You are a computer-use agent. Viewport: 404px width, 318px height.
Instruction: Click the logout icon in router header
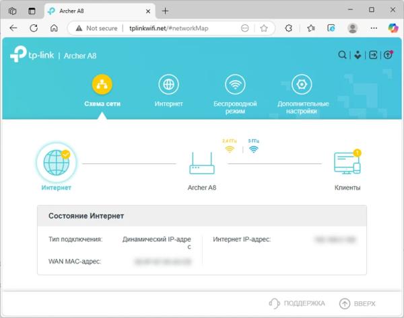(x=373, y=55)
